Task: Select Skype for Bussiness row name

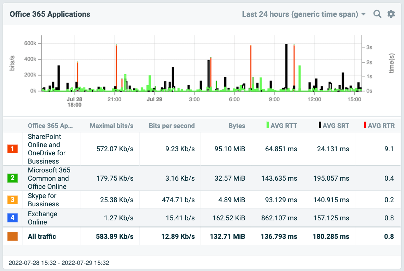Action: coord(43,200)
